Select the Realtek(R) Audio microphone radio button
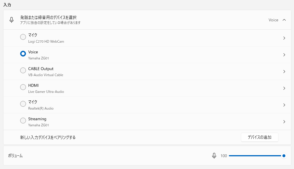Image resolution: width=294 pixels, height=169 pixels. [23, 104]
